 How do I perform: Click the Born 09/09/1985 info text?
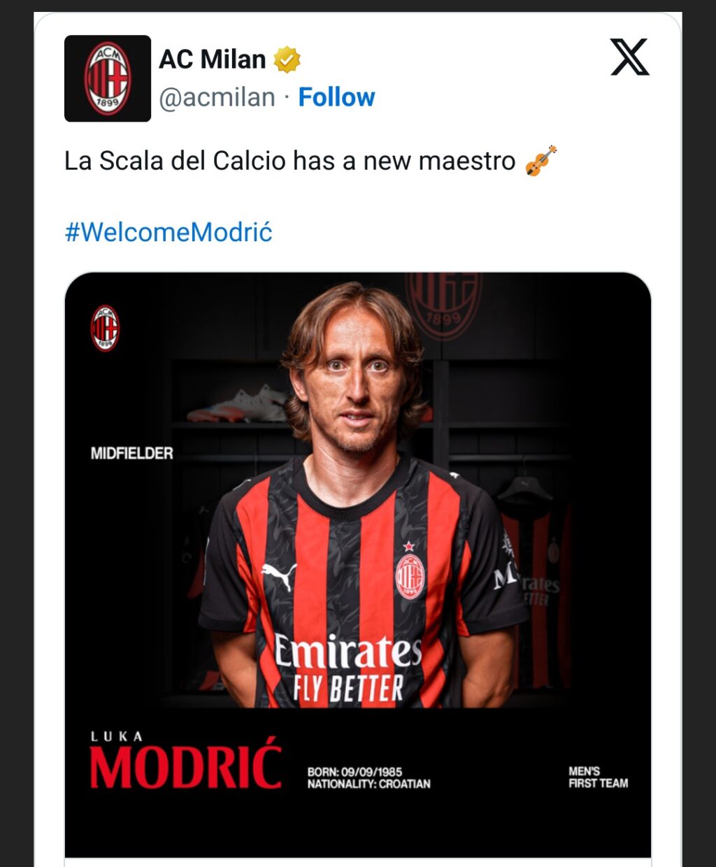[355, 772]
